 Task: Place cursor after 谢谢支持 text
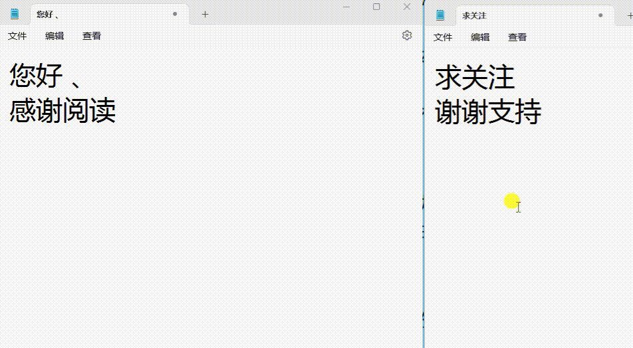[543, 112]
